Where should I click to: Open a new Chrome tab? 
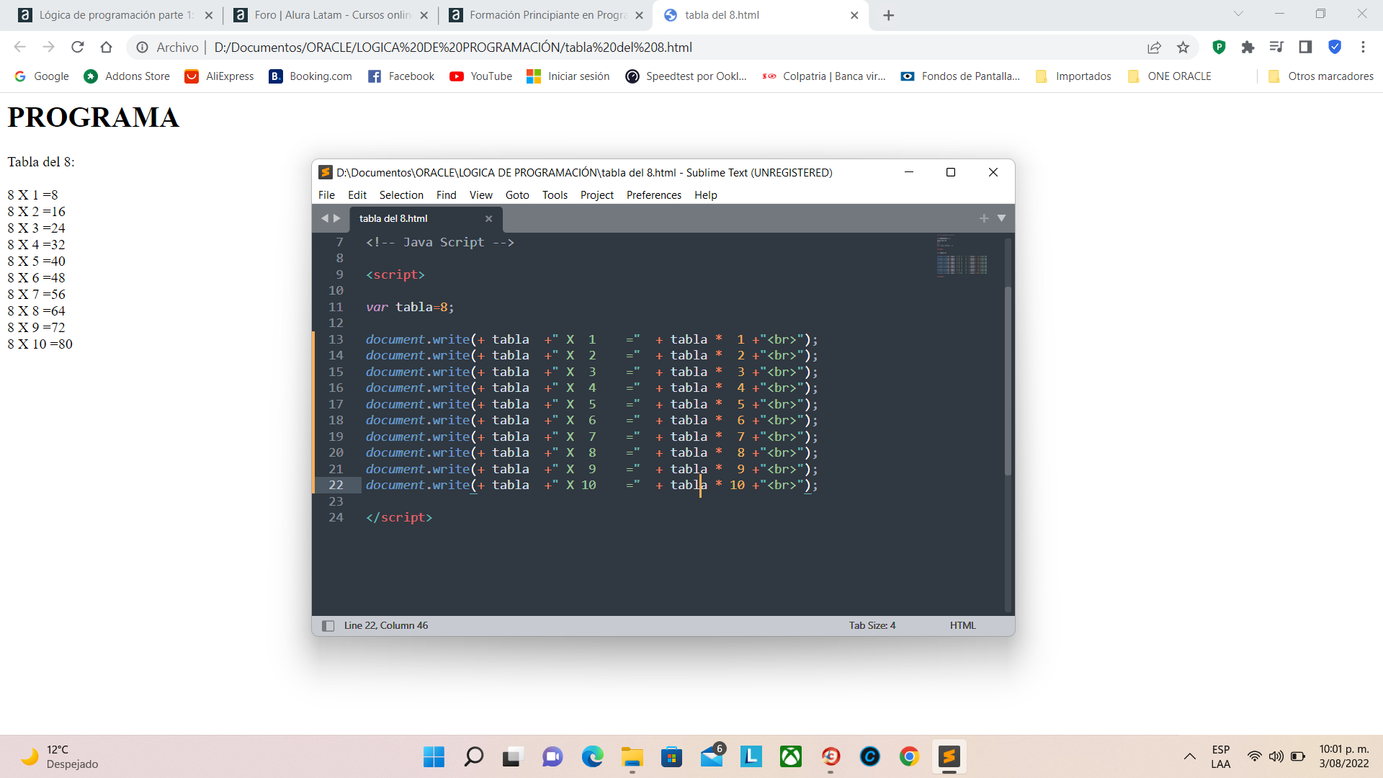889,15
